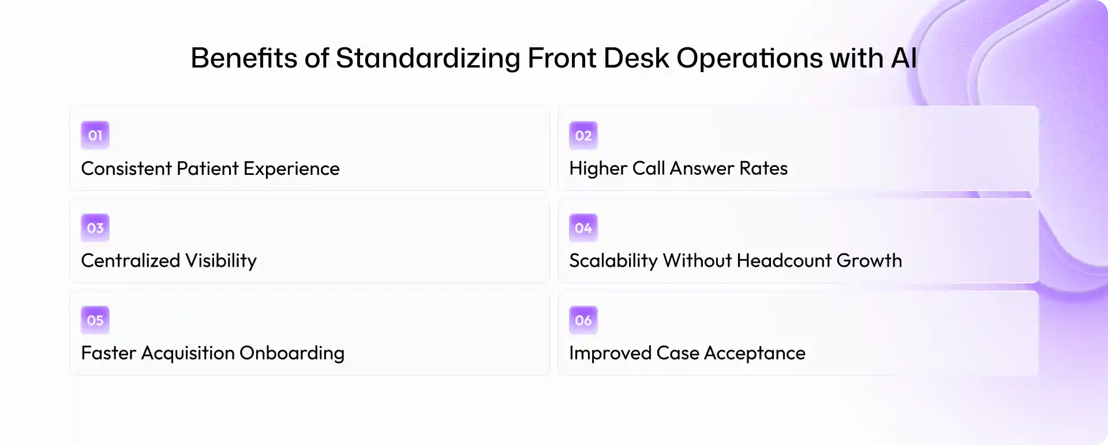Click the Centralized Visibility label

(169, 261)
